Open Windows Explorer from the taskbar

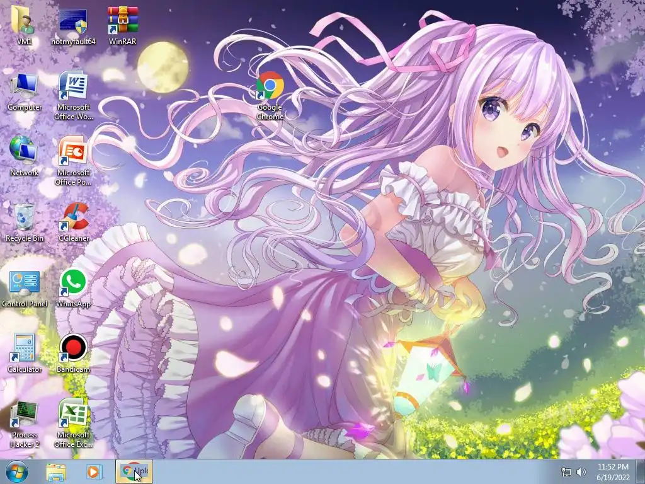[x=56, y=472]
